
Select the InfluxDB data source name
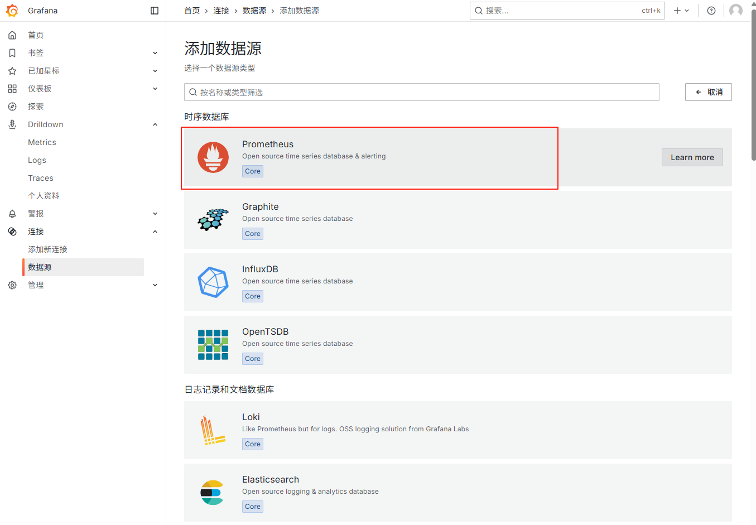(260, 269)
